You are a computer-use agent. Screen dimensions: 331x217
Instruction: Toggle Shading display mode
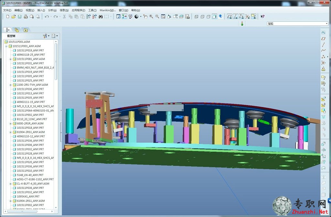[x=215, y=16]
